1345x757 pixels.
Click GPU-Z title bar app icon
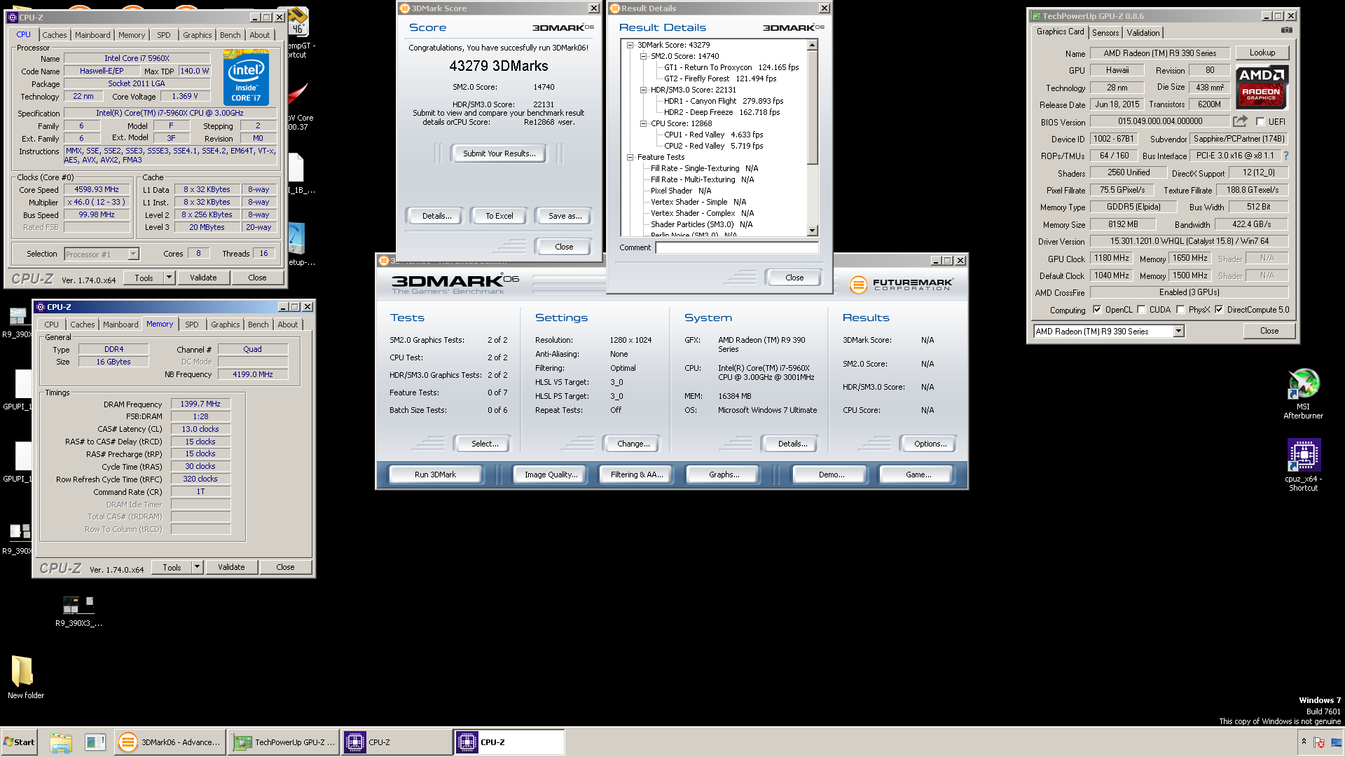tap(1035, 15)
